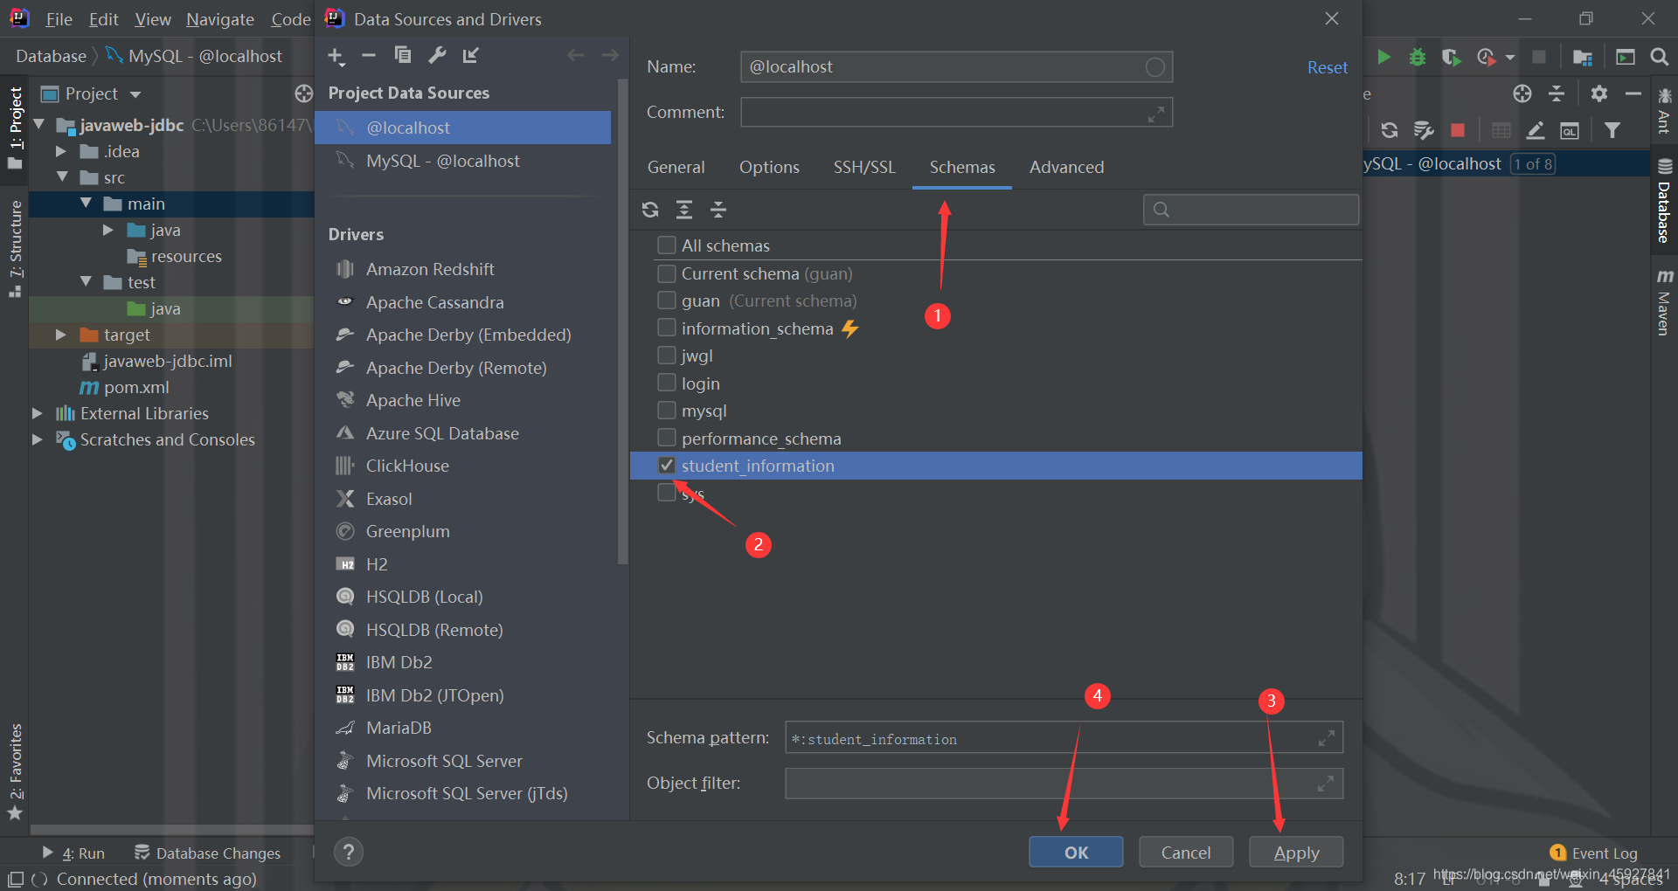Check the Current schema (guan) checkbox

[667, 273]
